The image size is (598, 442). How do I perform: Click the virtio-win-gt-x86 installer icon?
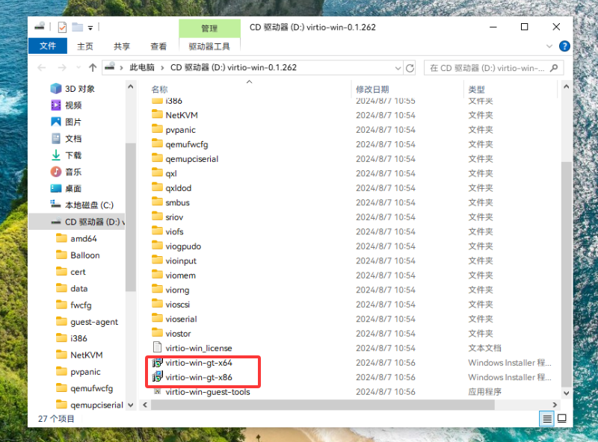point(157,377)
